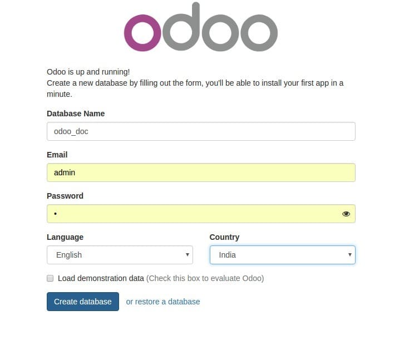Open the Language dropdown showing English

(120, 255)
